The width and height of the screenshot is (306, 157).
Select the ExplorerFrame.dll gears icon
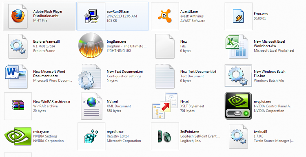[x=18, y=46]
